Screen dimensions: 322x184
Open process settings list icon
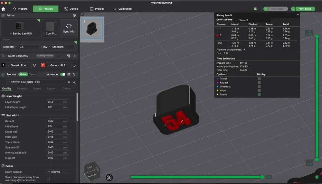(69, 74)
